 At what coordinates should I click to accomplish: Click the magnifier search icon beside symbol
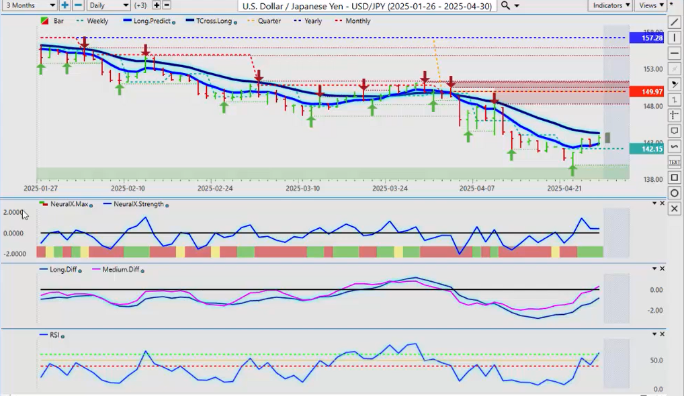(506, 5)
